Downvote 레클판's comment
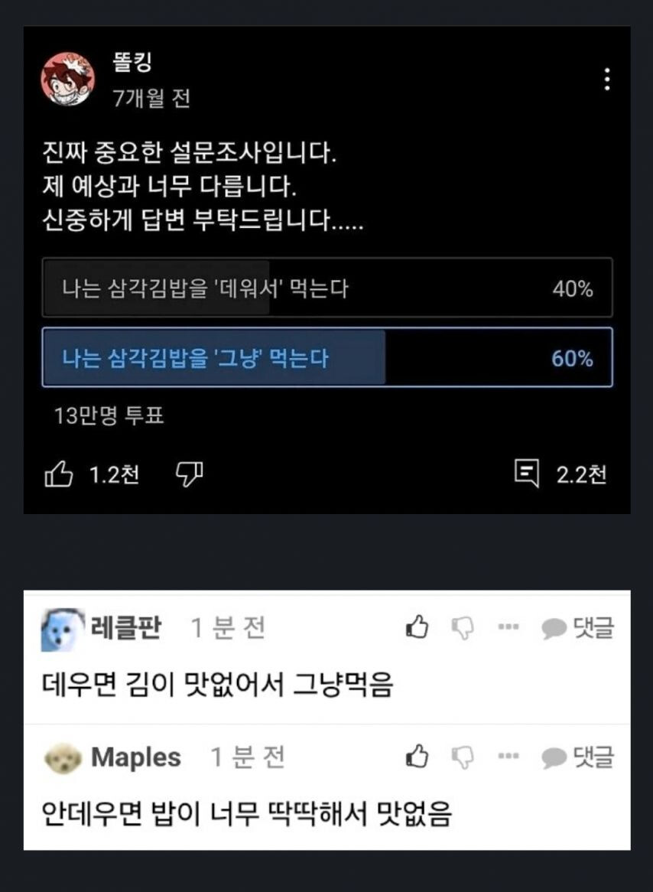653x892 pixels. (463, 628)
